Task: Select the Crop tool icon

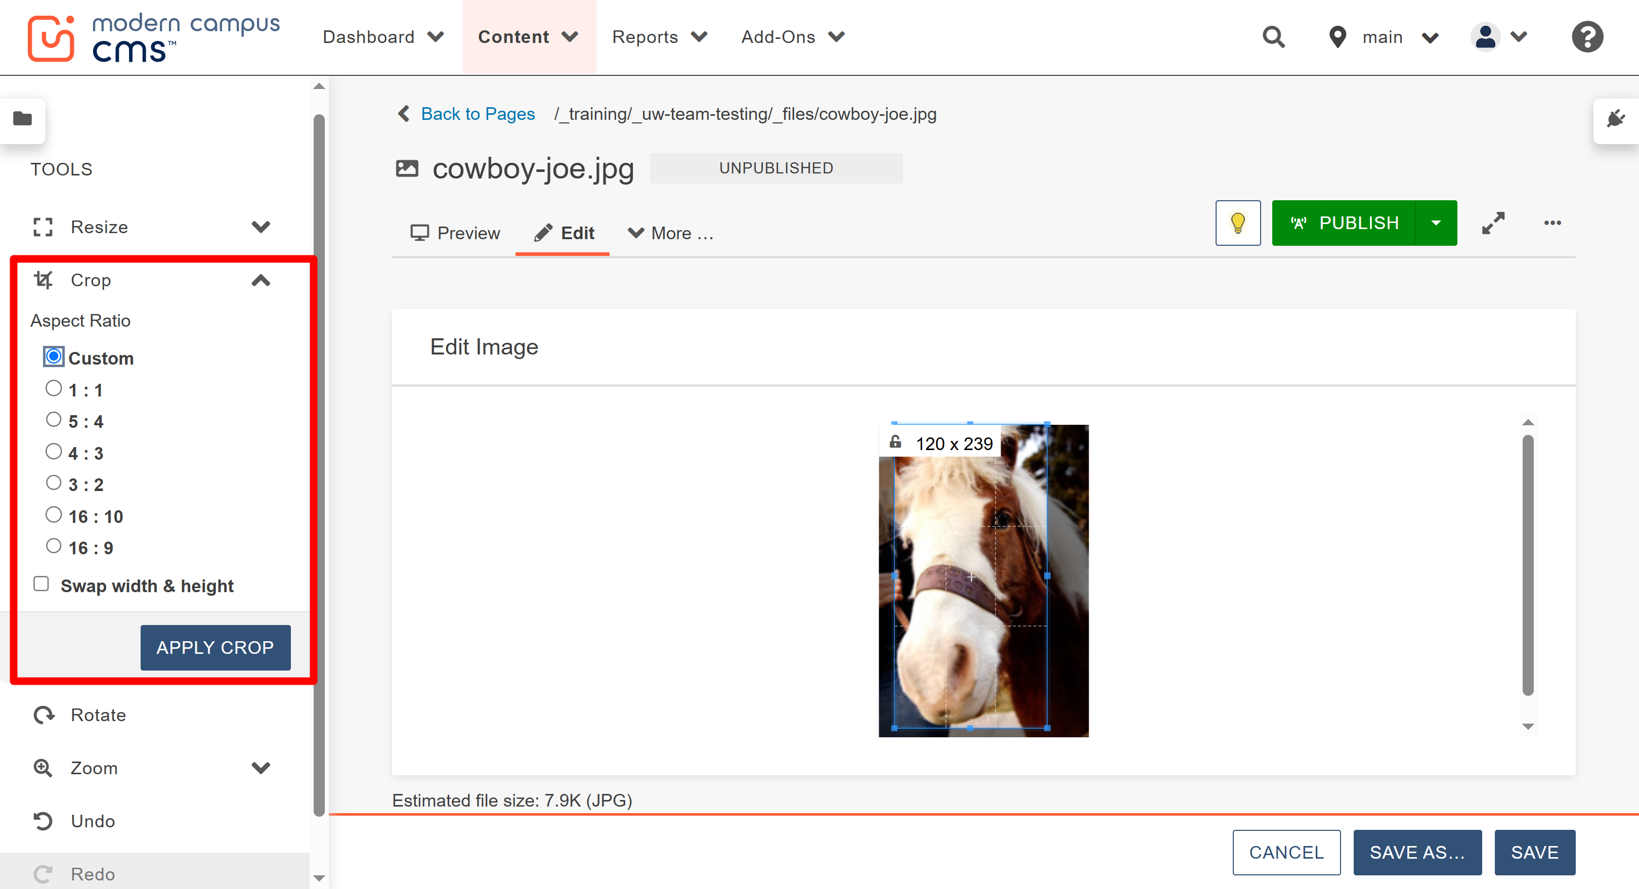Action: (44, 280)
